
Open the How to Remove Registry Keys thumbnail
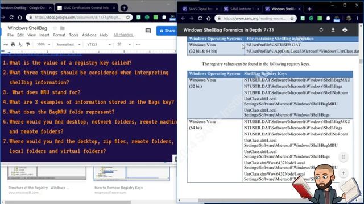point(131,173)
